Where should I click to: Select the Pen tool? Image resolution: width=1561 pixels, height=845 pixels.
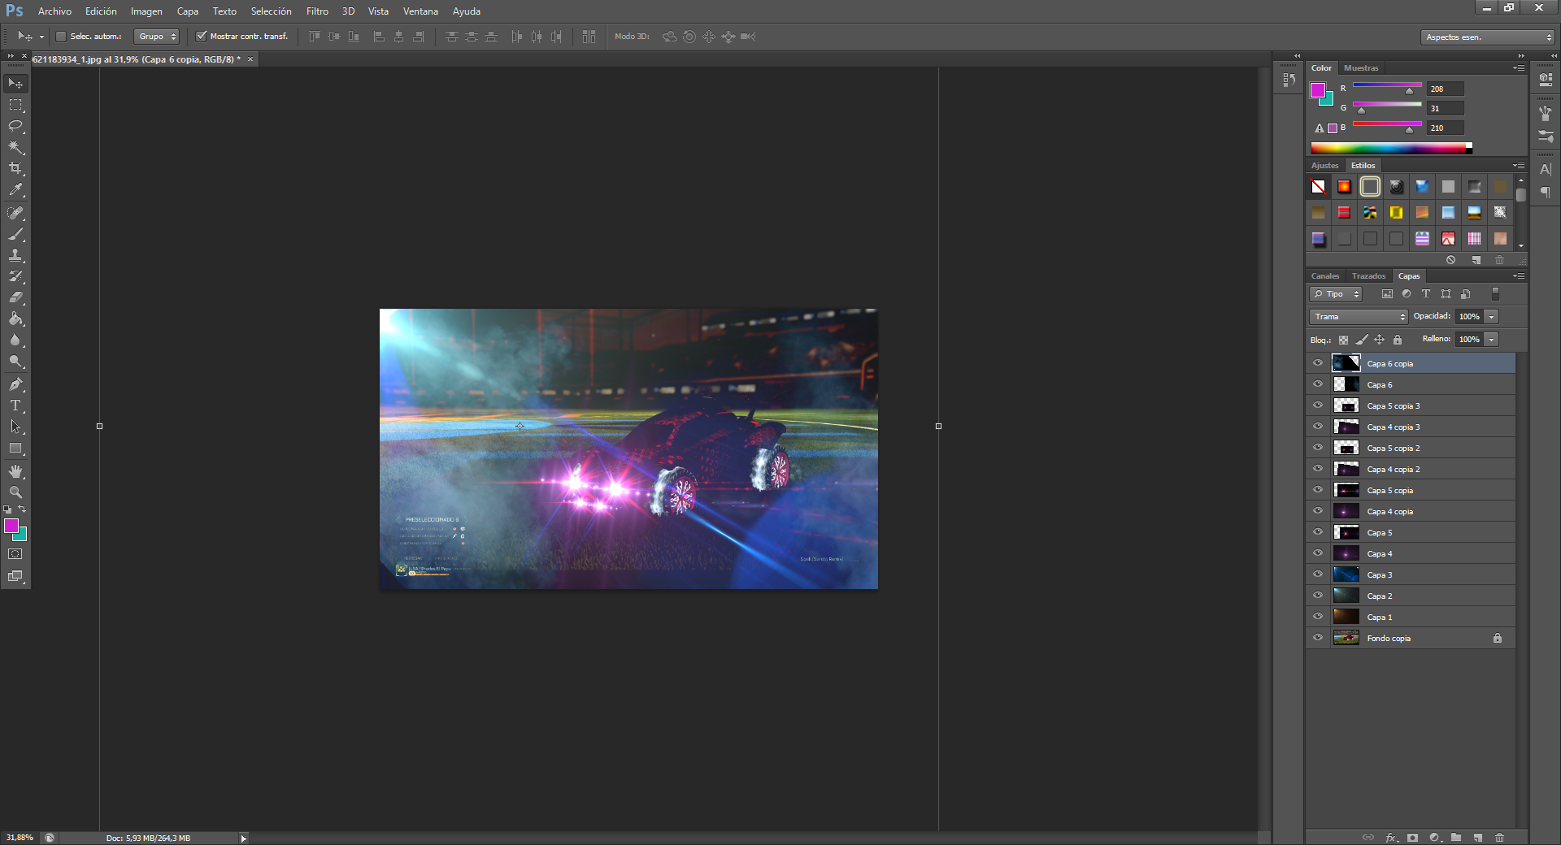point(15,384)
